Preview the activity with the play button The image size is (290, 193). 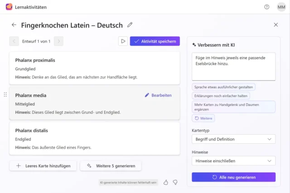click(123, 41)
